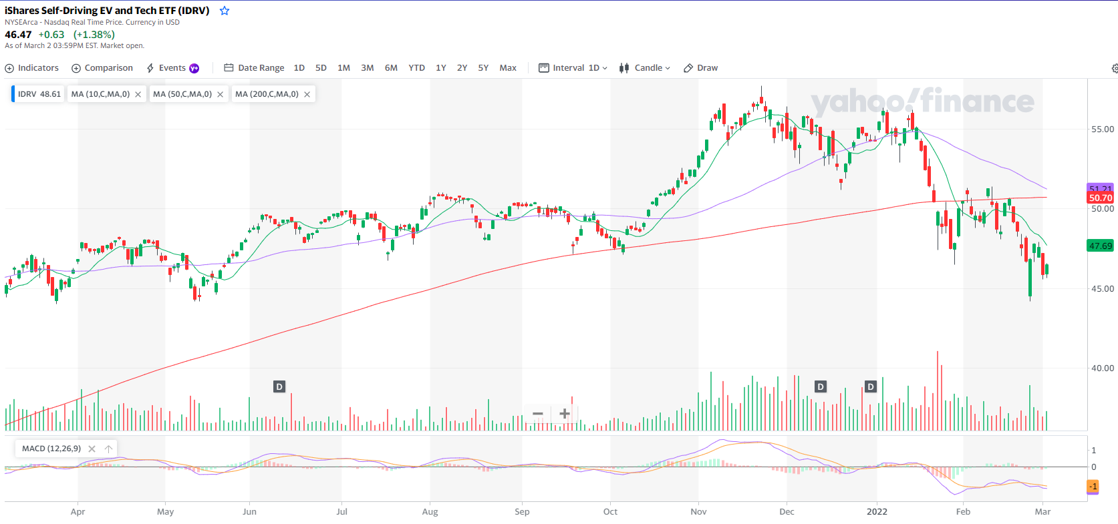Select the 6M date range
The image size is (1118, 524).
391,68
